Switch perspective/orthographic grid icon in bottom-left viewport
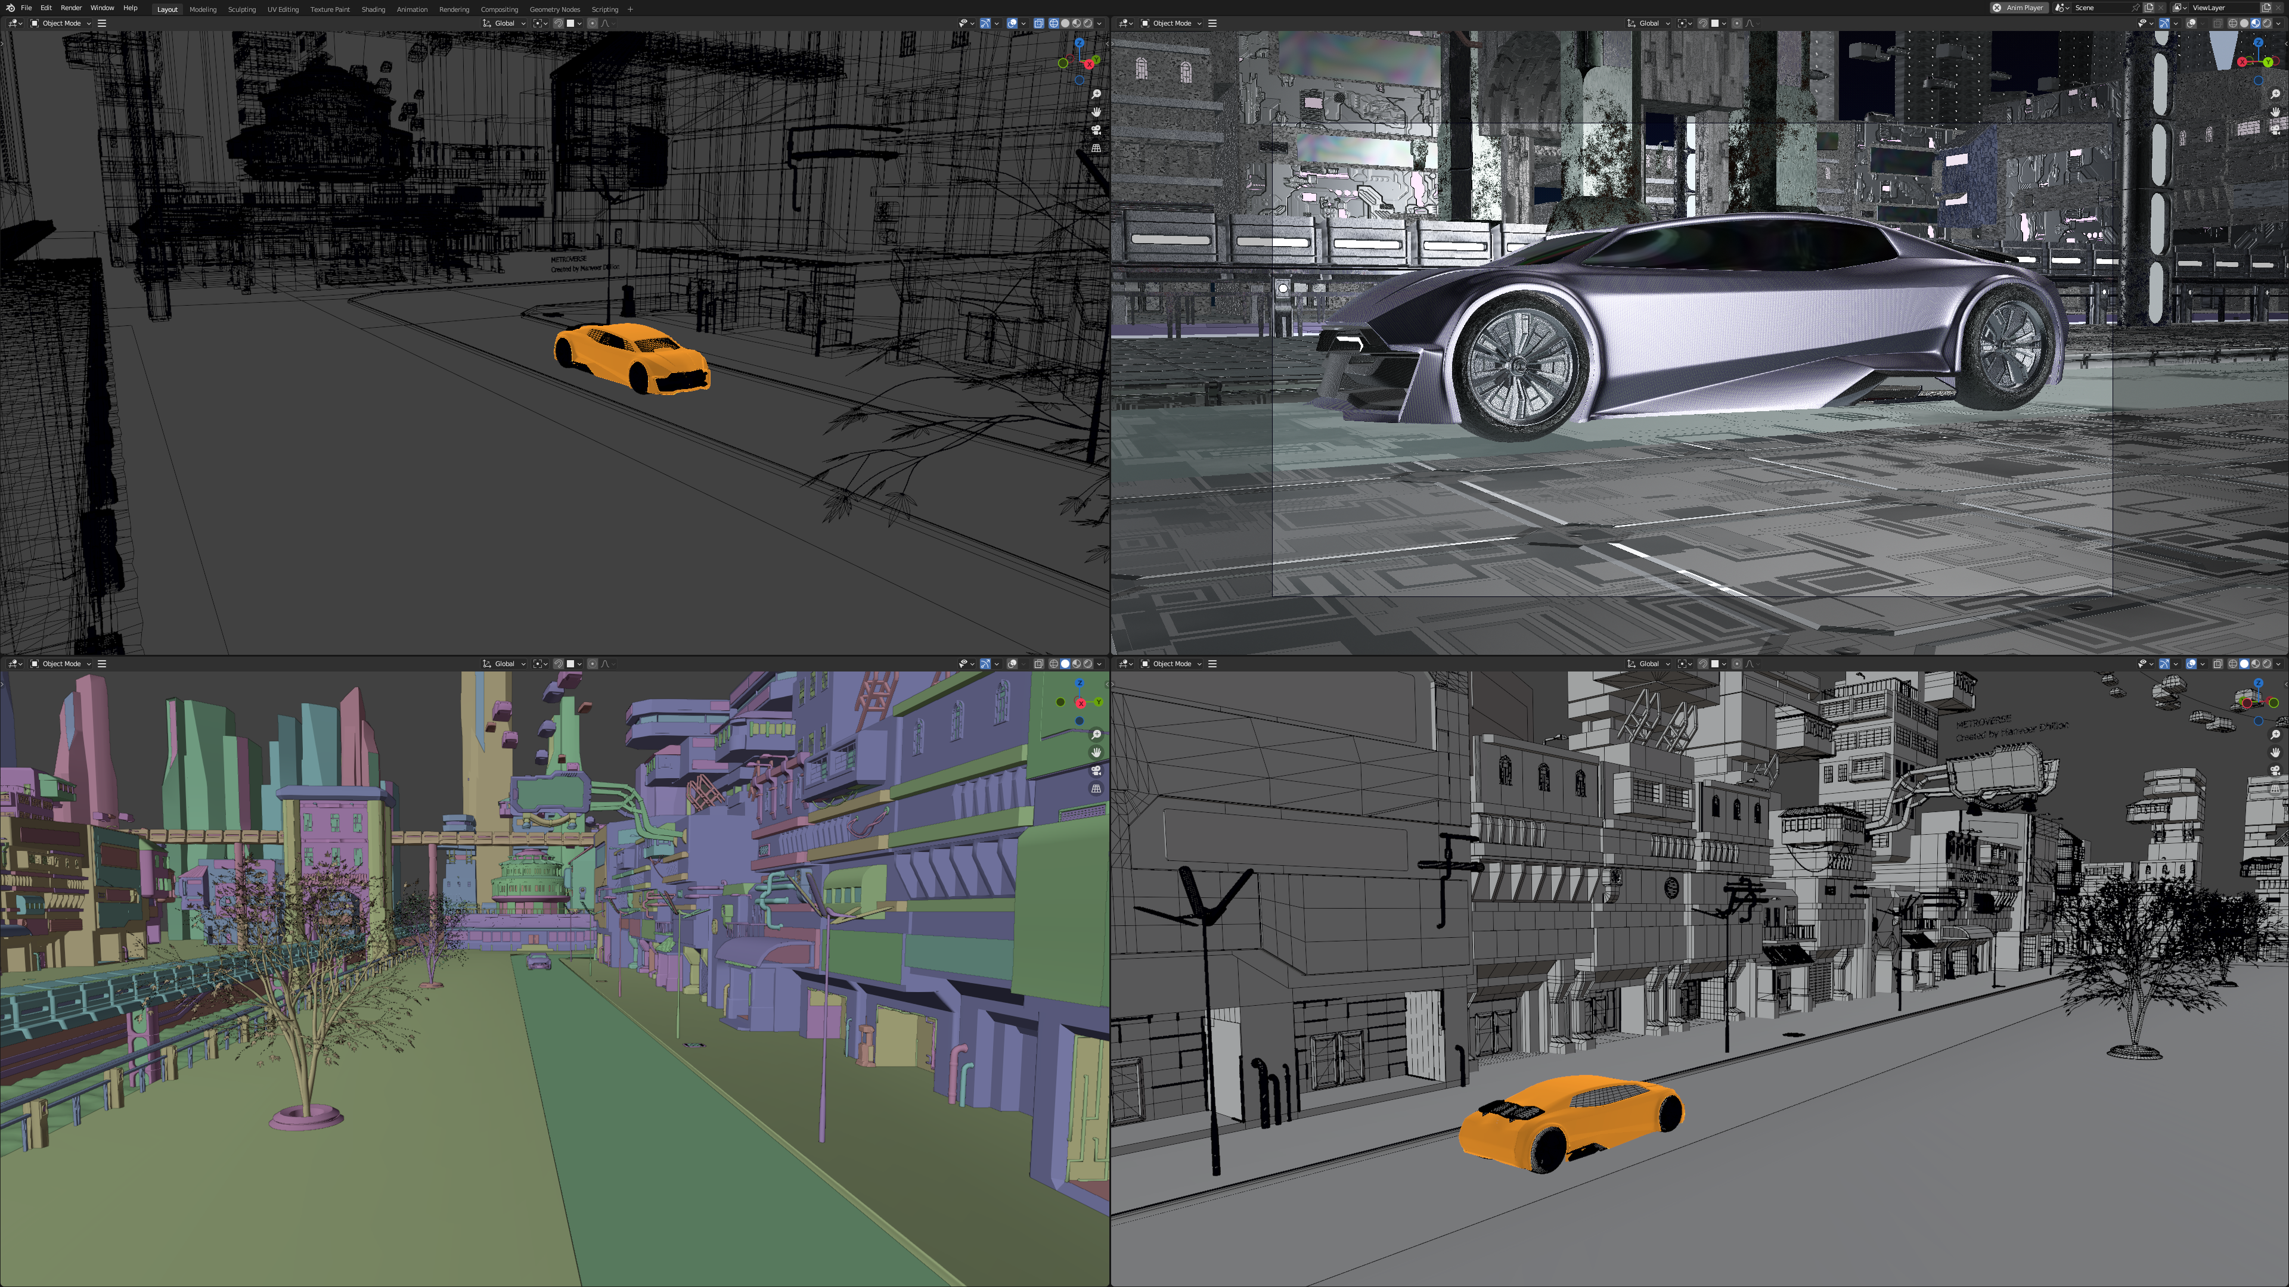2289x1287 pixels. pos(1097,789)
